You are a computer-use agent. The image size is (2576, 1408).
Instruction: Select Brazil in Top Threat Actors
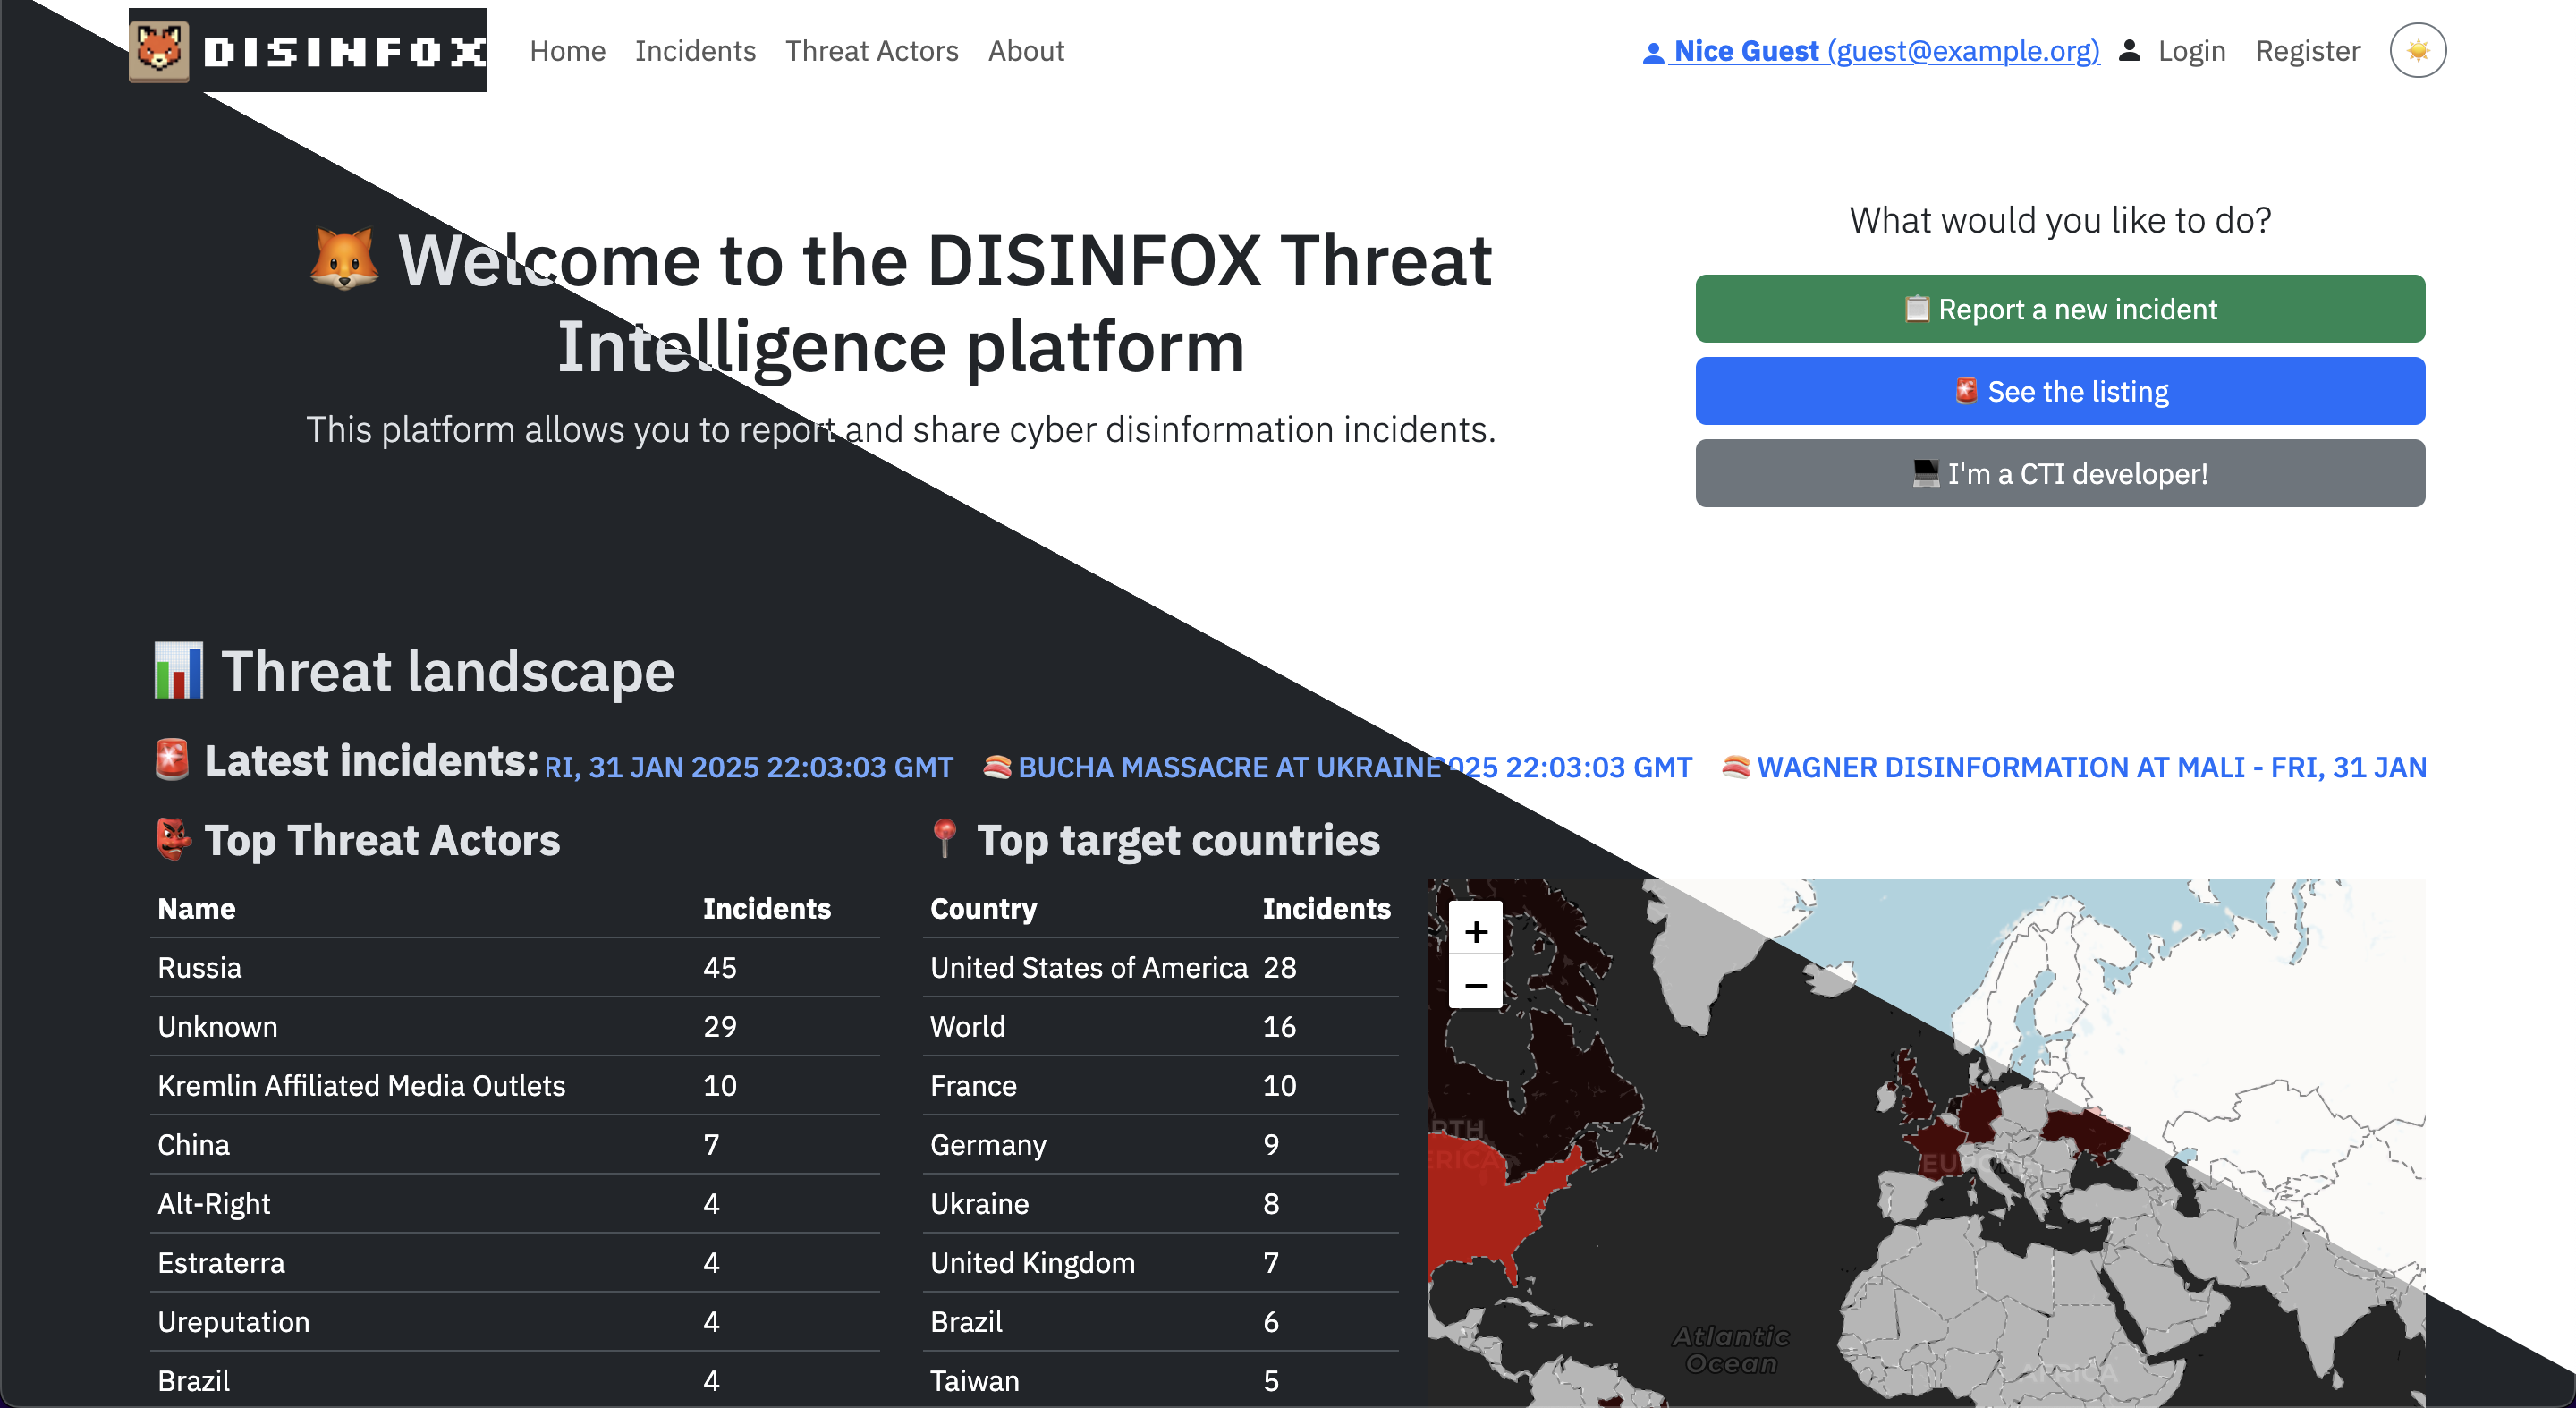click(x=514, y=1379)
